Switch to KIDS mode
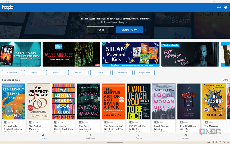The image size is (230, 144). 219,7
